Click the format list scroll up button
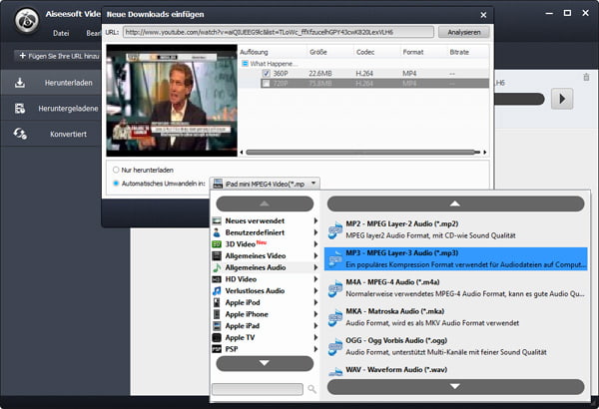The image size is (599, 409). [x=456, y=204]
